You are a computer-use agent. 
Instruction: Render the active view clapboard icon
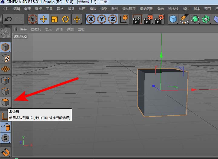click(137, 19)
